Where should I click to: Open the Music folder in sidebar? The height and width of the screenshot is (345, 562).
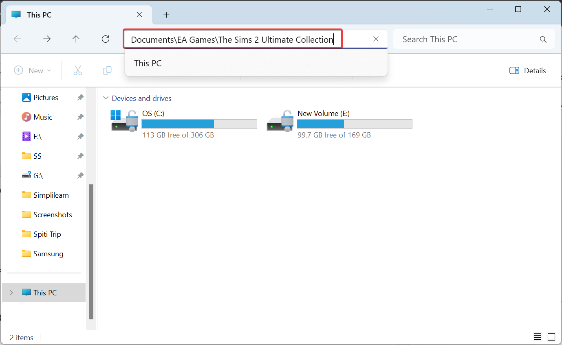(43, 117)
